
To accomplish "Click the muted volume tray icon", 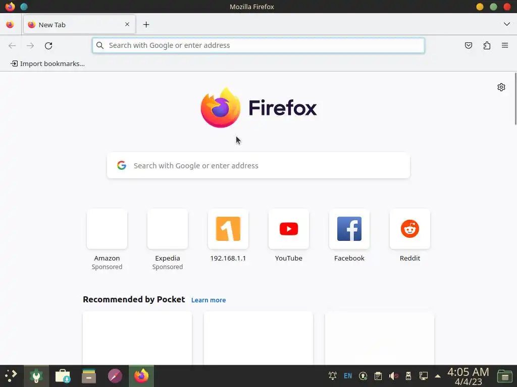I will [x=393, y=376].
